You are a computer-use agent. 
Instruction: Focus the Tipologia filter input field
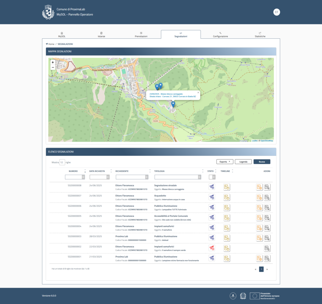[x=176, y=177]
